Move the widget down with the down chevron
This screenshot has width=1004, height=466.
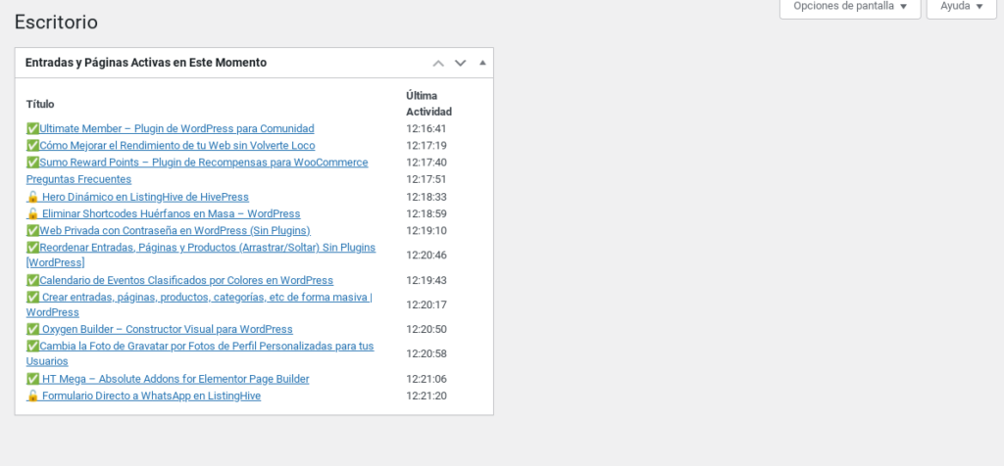tap(461, 63)
